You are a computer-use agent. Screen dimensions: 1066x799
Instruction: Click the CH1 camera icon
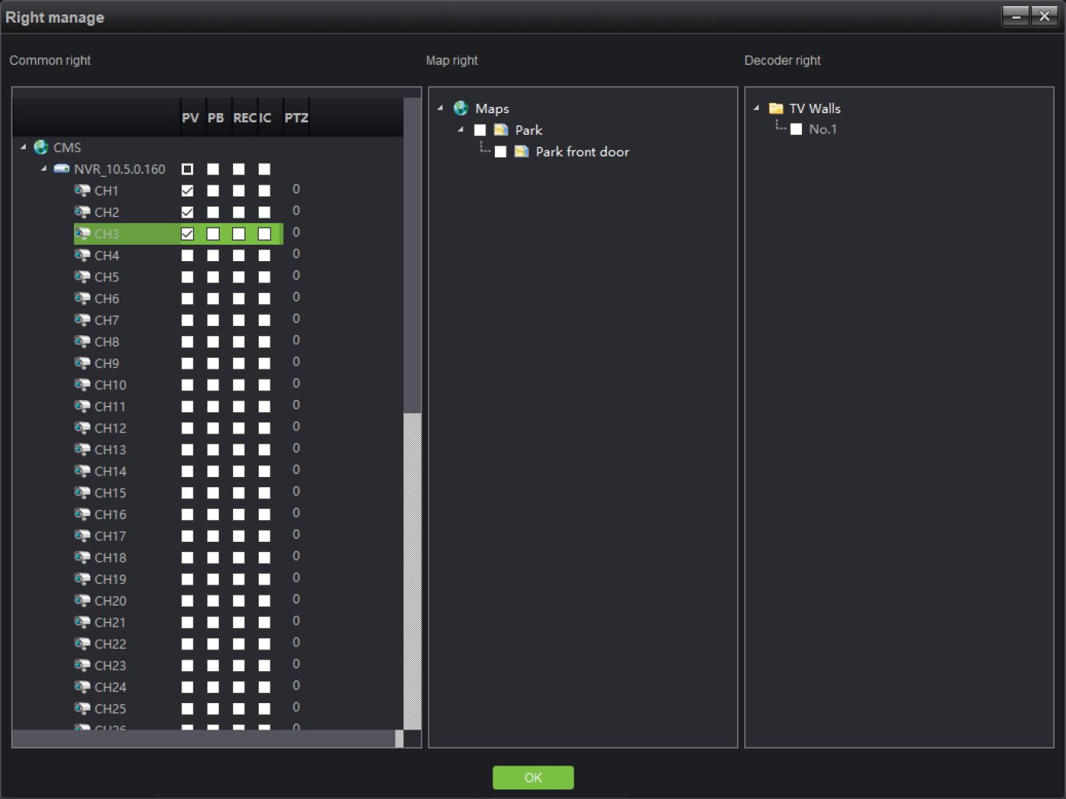click(82, 190)
